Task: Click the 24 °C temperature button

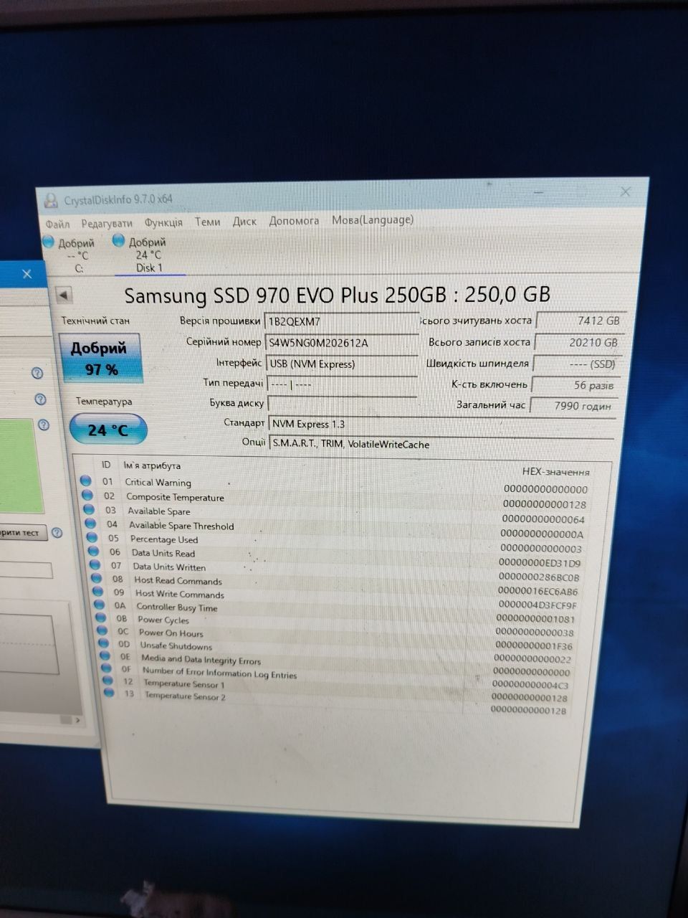Action: pyautogui.click(x=107, y=430)
